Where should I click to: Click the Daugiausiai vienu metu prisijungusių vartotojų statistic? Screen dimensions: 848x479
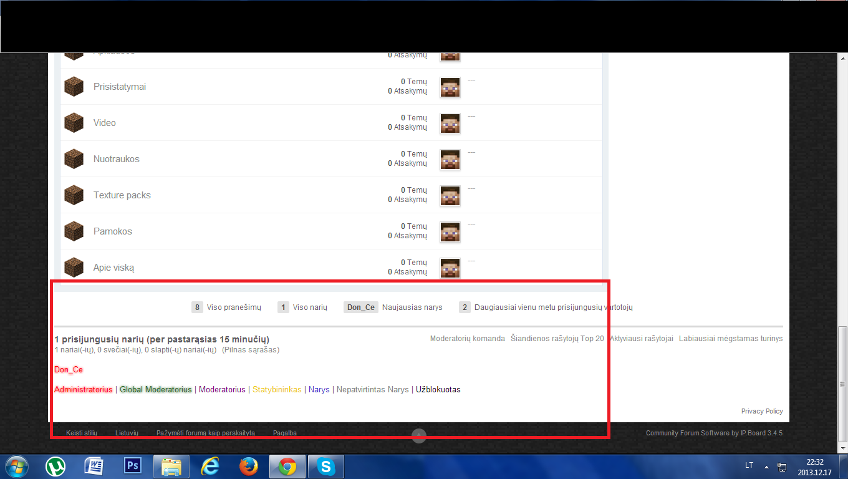pyautogui.click(x=546, y=307)
